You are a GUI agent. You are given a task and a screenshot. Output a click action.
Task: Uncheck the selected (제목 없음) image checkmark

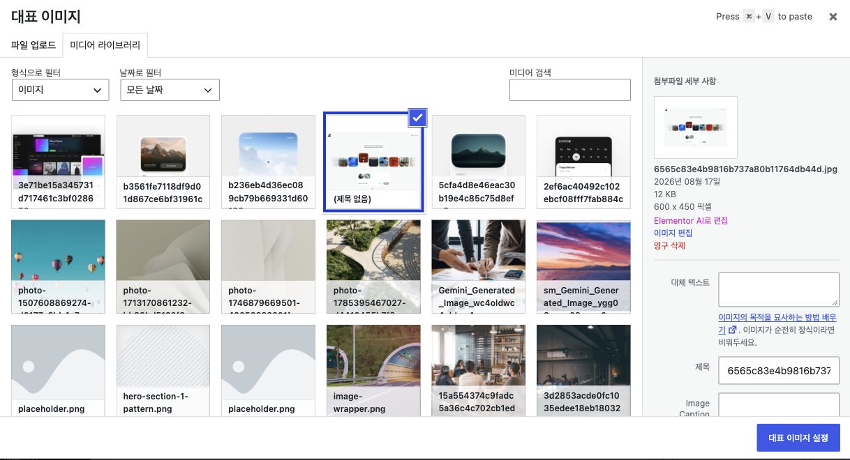point(417,118)
